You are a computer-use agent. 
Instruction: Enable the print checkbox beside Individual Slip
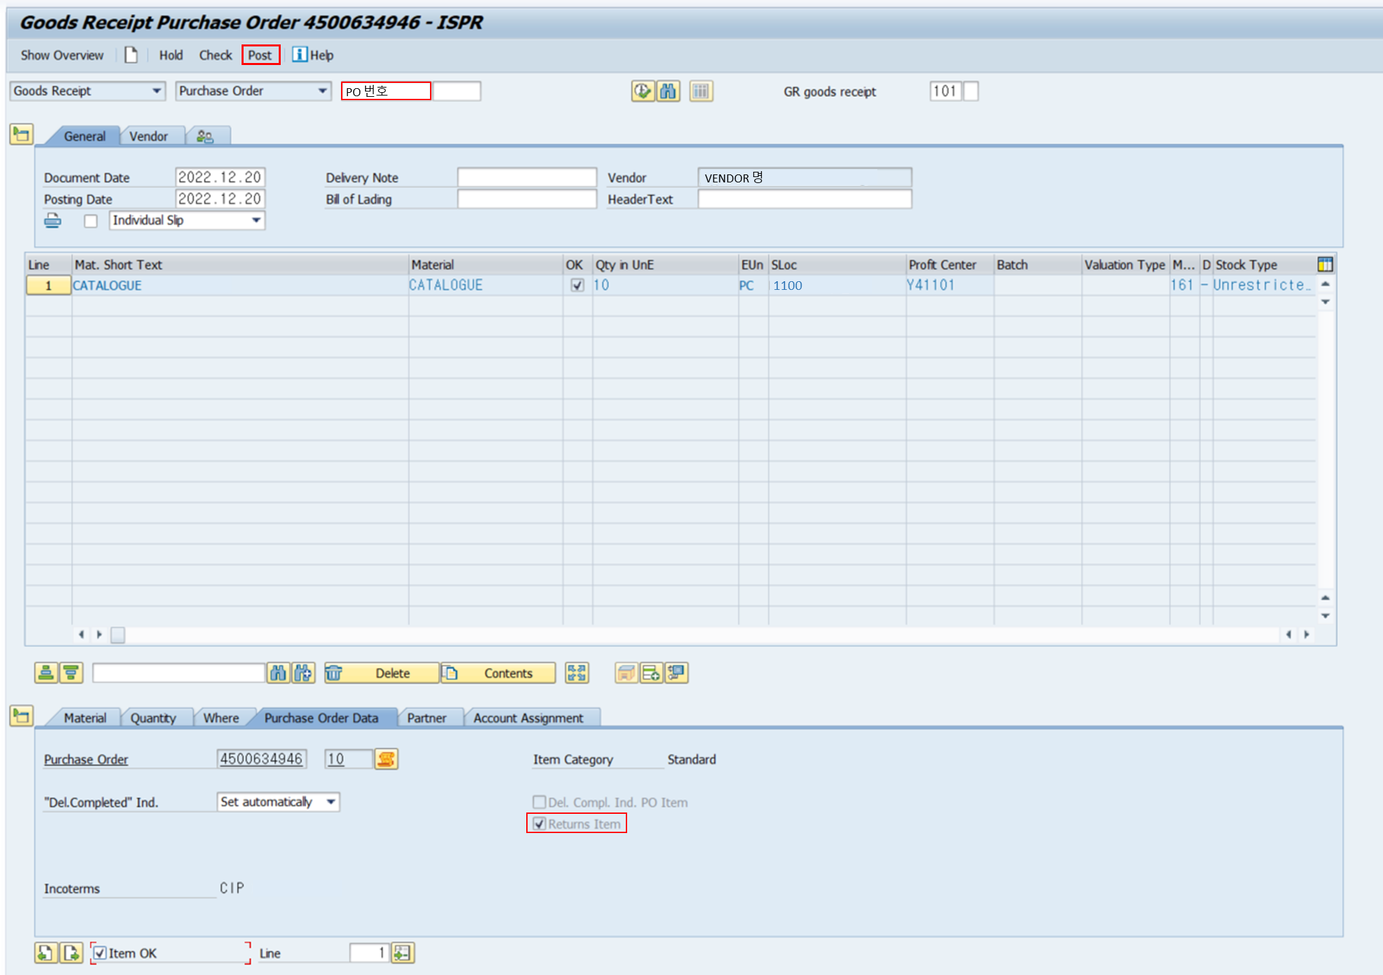tap(91, 221)
